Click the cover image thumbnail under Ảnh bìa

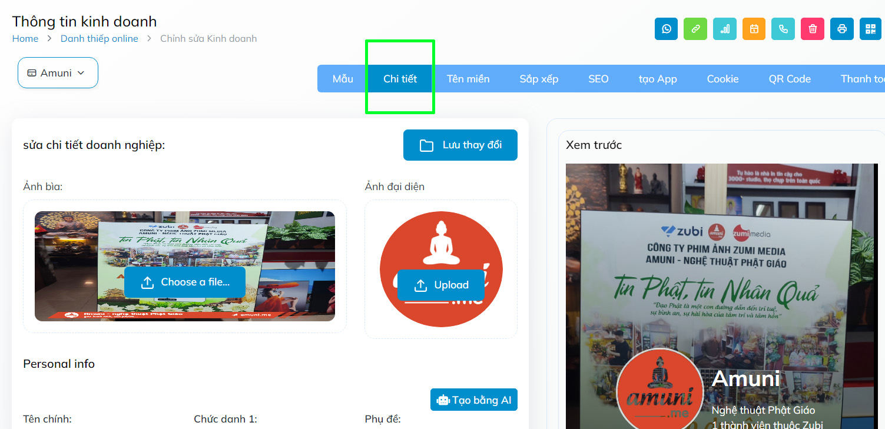click(185, 266)
